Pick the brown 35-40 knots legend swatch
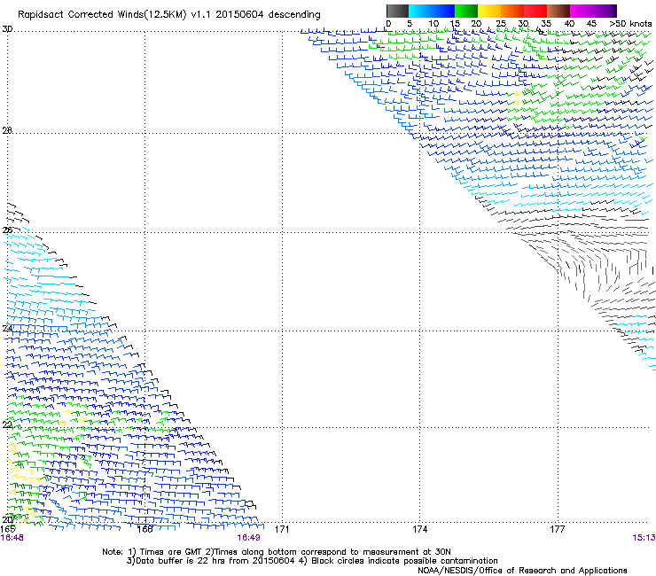 [x=558, y=11]
